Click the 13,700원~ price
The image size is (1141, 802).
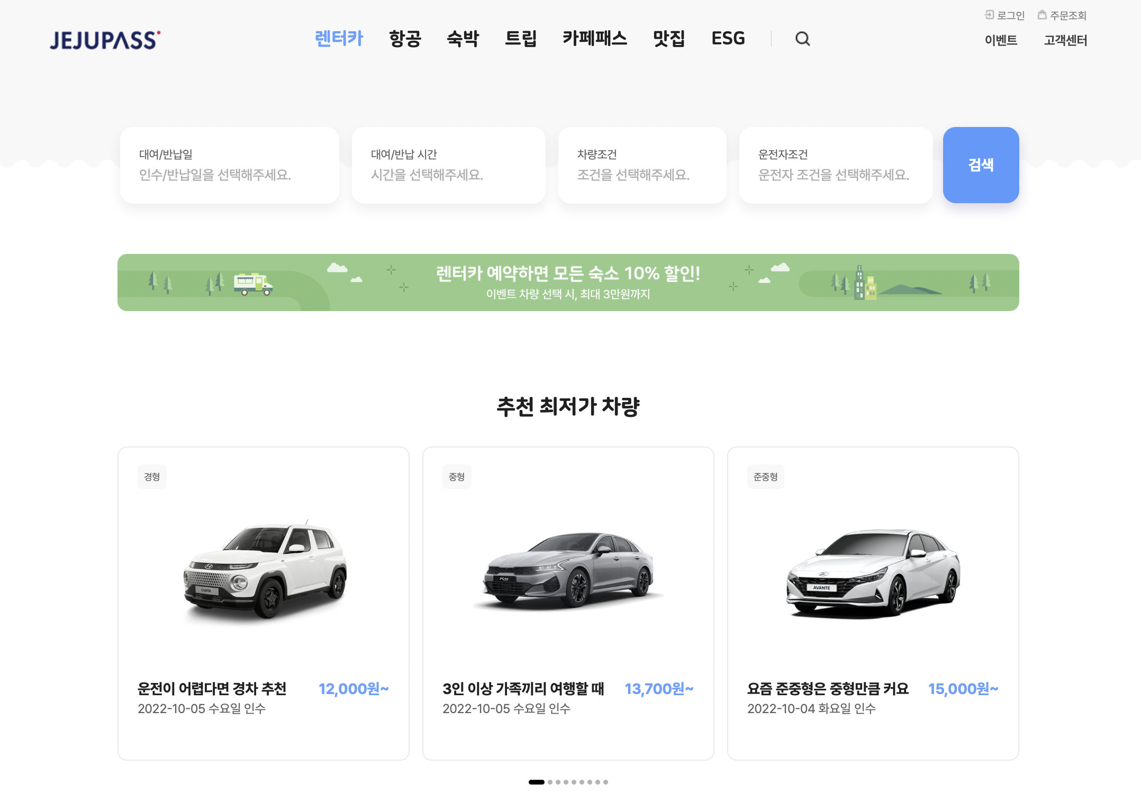tap(659, 689)
